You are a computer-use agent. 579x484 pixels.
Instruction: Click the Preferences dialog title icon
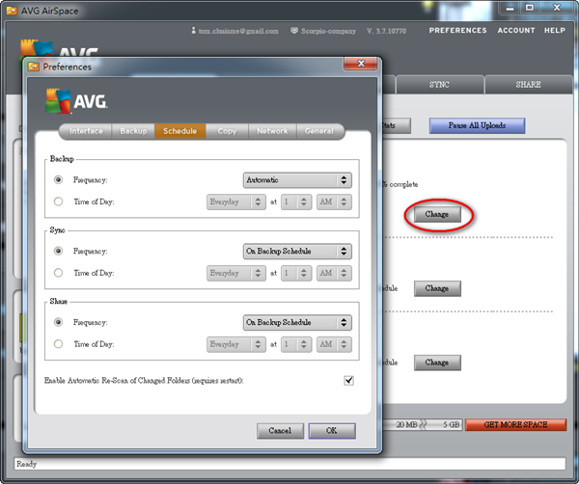click(x=34, y=67)
